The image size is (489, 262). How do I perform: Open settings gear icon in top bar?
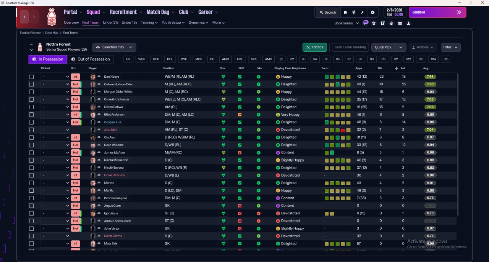373,12
